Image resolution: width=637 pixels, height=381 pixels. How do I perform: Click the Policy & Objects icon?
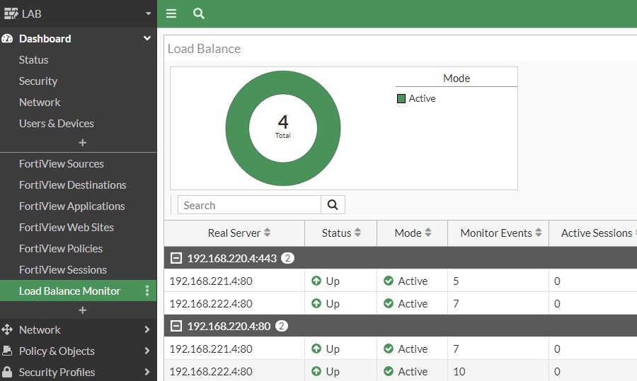coord(7,351)
